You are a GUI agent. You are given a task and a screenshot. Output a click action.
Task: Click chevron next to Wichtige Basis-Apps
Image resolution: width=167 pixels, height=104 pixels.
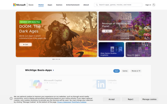53,70
